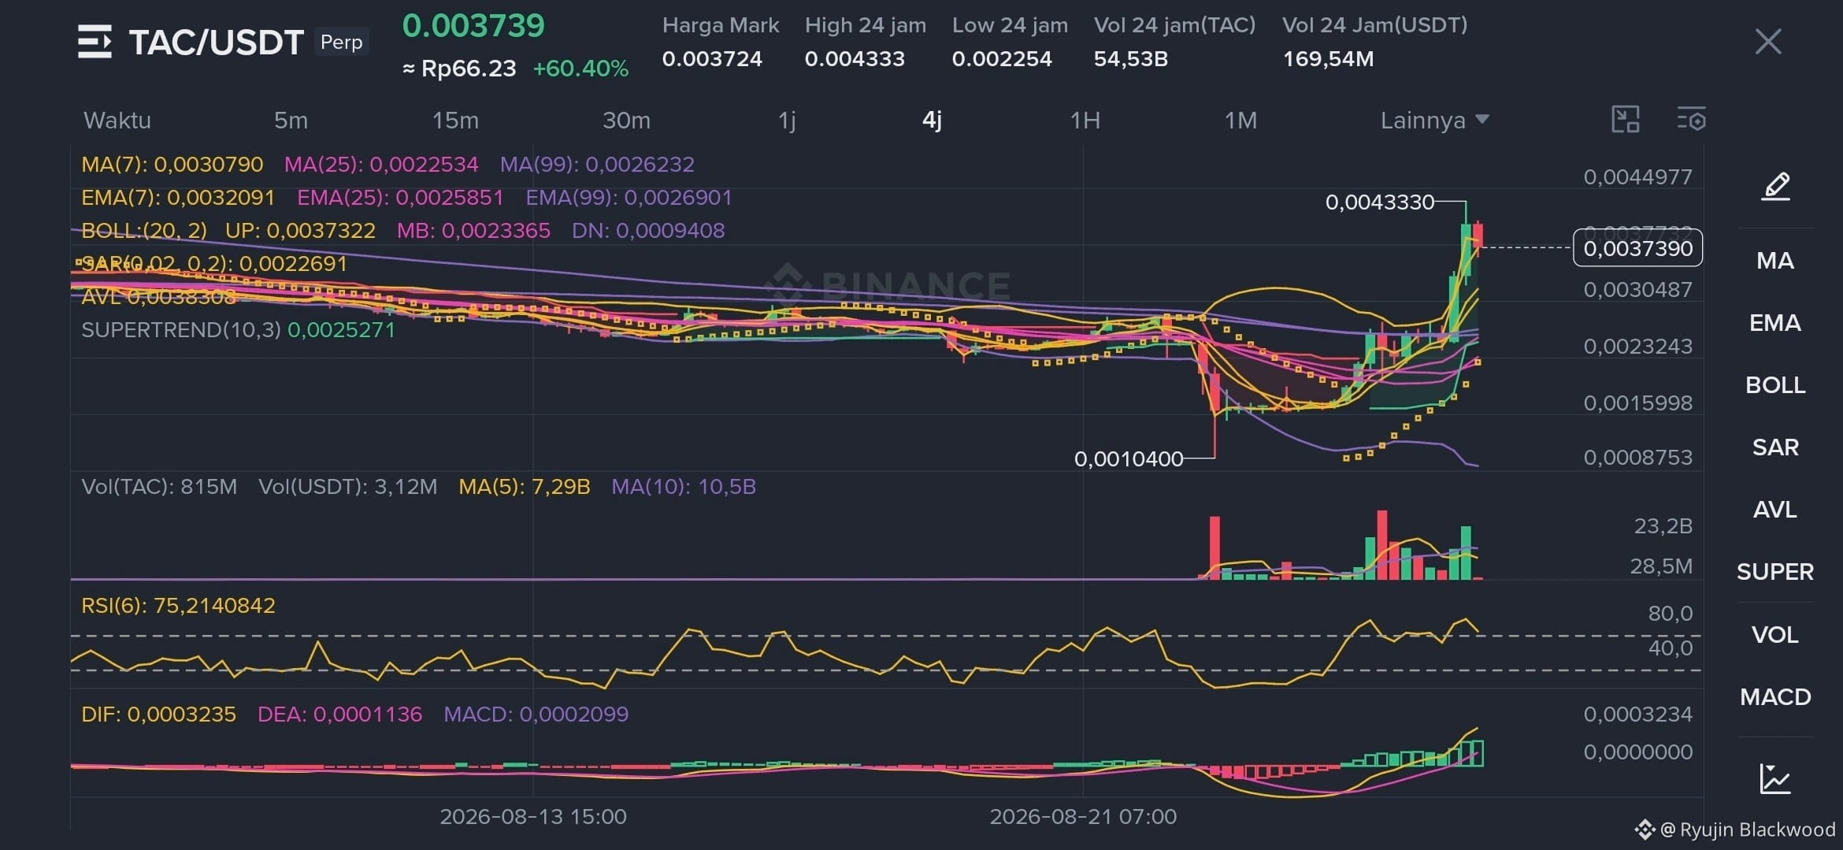Screen dimensions: 1843x850
Task: Toggle the AVL indicator
Action: point(1775,510)
